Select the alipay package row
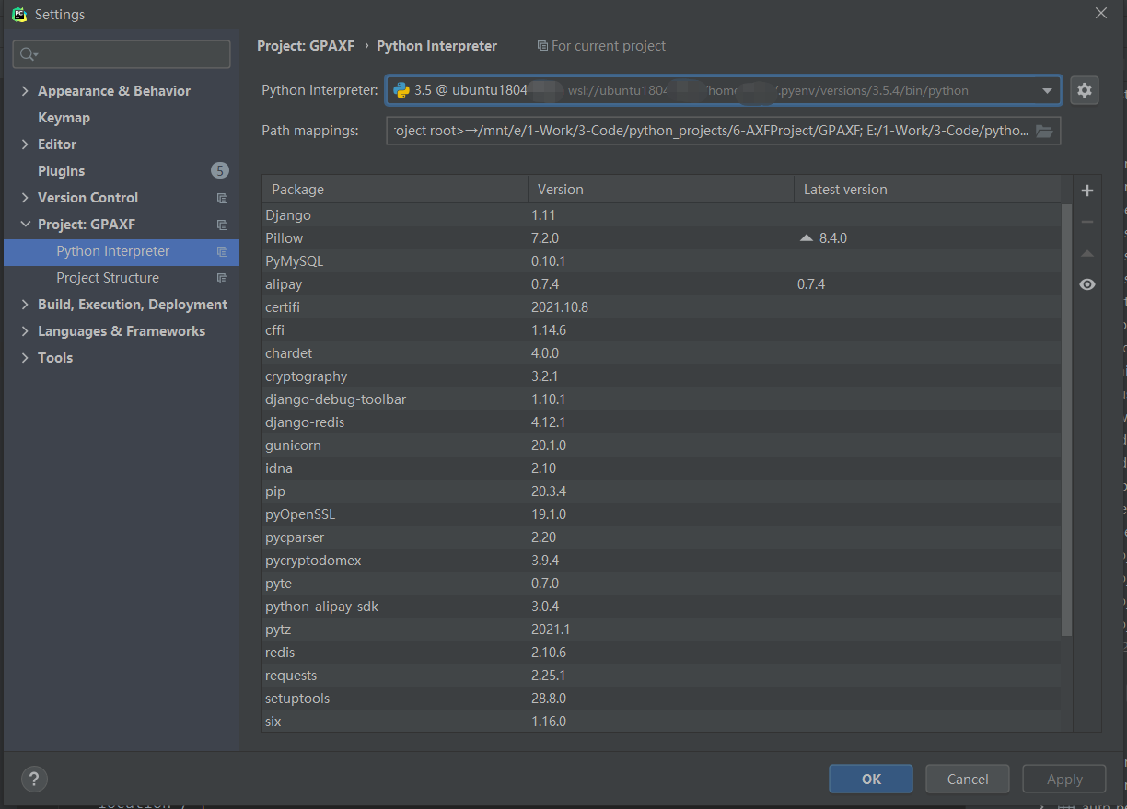 pos(661,284)
